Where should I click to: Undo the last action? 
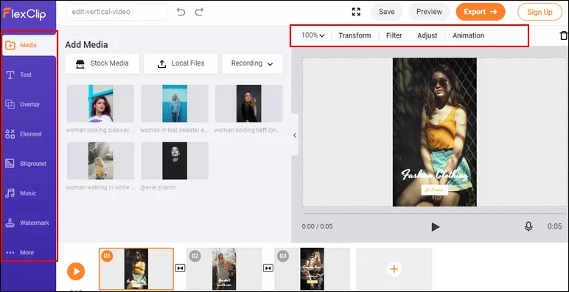click(181, 12)
